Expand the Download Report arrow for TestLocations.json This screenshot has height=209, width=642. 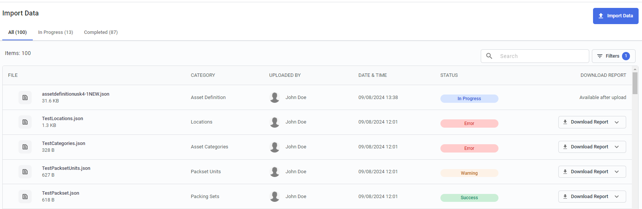617,122
